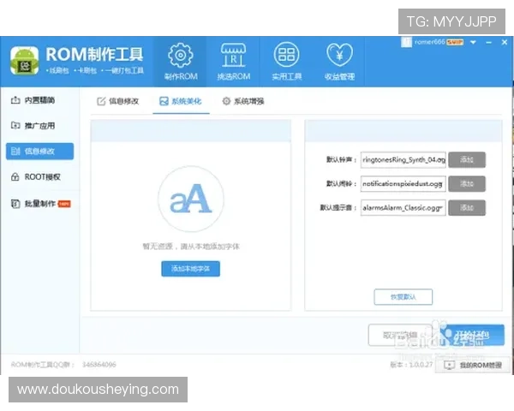Switch to the 信息修改 tab
Screen dimensions: 514x411
point(118,101)
